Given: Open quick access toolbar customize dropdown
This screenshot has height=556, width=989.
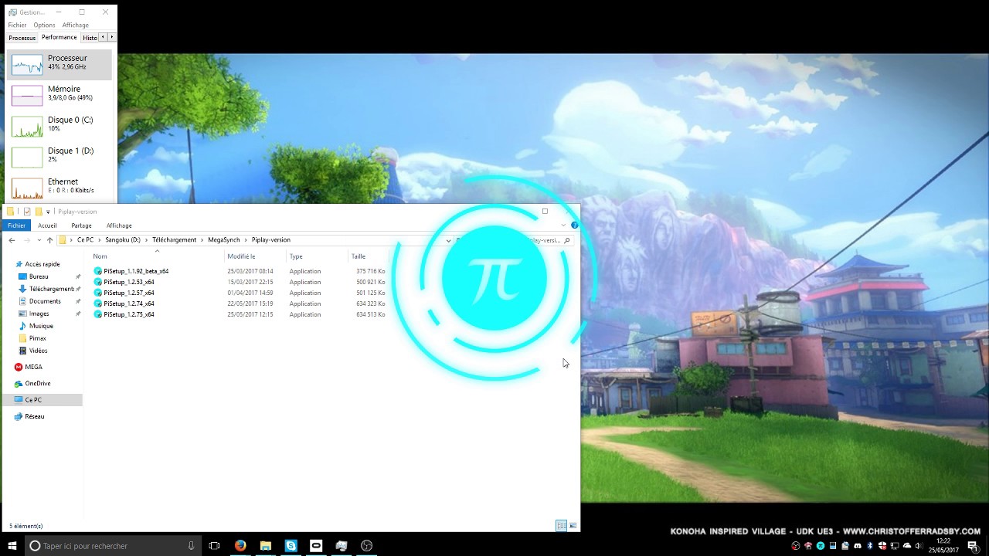Looking at the screenshot, I should pos(48,212).
